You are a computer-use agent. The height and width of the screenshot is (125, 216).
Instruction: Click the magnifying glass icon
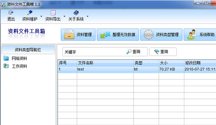tap(129, 51)
